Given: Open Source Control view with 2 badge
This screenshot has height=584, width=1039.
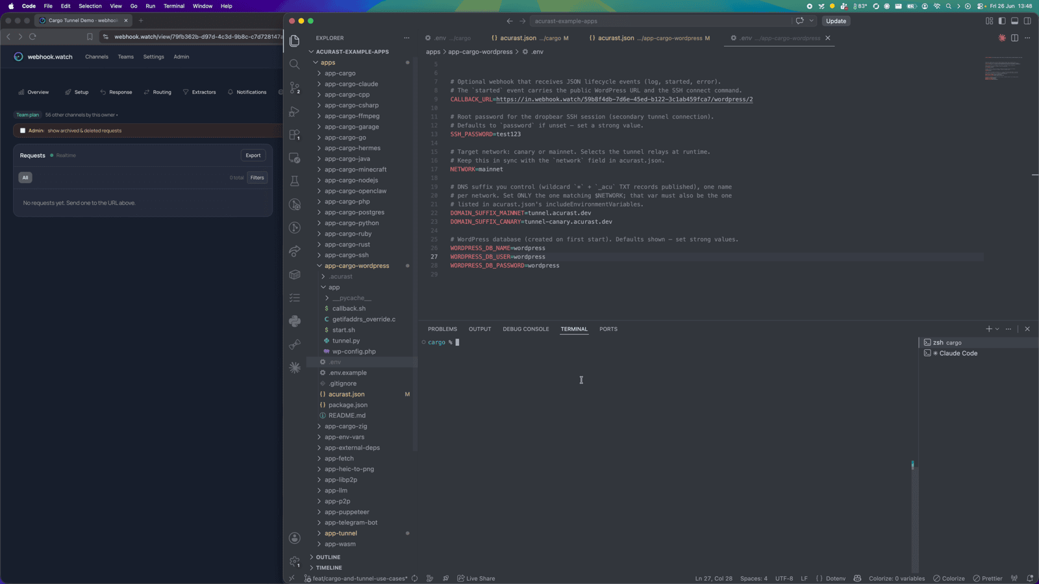Looking at the screenshot, I should (x=295, y=88).
